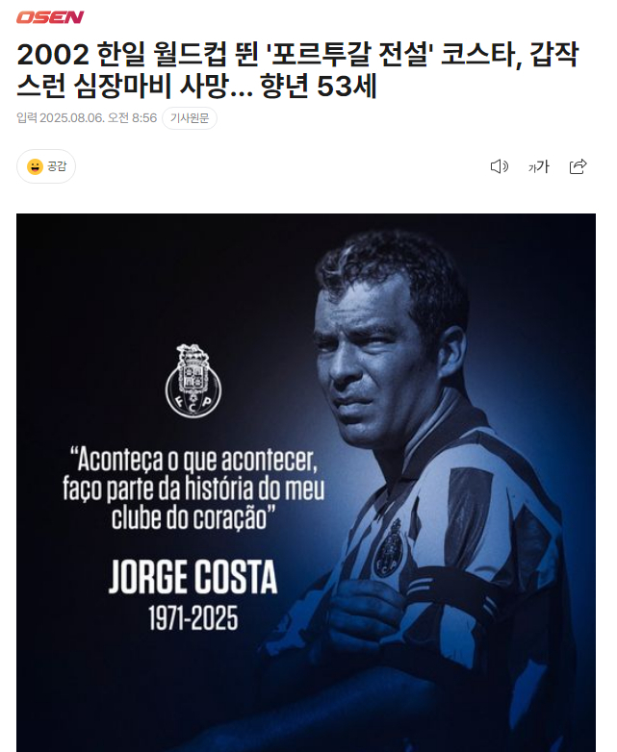Click the 입력 2025.08.06. timestamp
Image resolution: width=617 pixels, height=752 pixels.
coord(87,118)
